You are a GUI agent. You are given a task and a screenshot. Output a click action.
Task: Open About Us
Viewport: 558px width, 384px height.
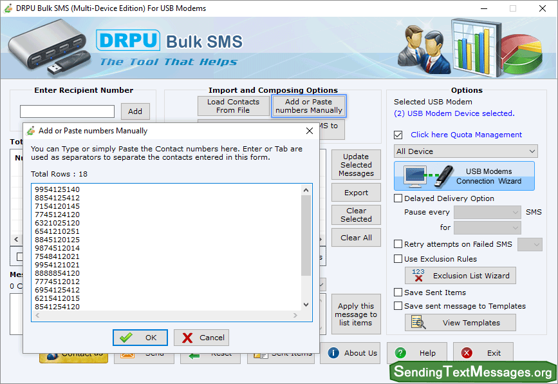click(350, 353)
